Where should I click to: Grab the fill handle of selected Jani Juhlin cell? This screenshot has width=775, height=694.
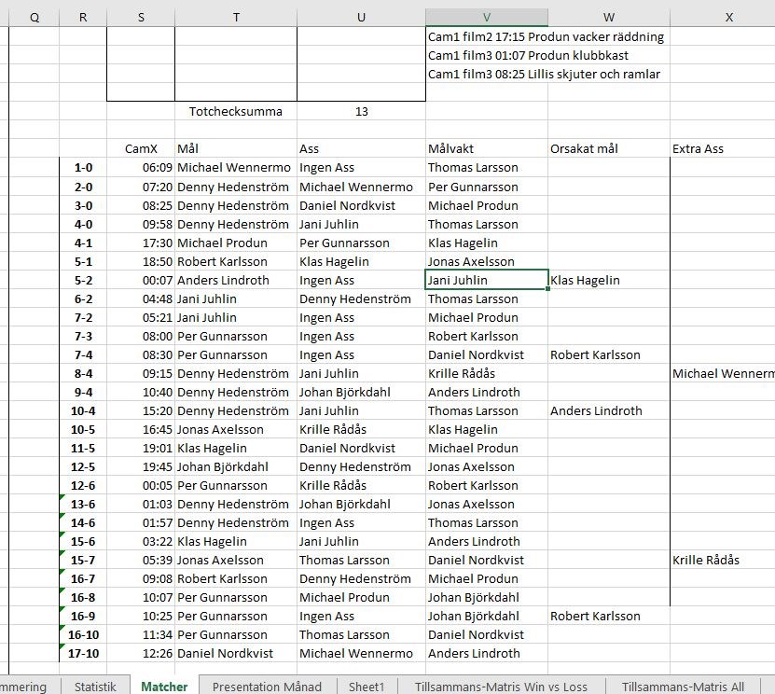(x=548, y=289)
